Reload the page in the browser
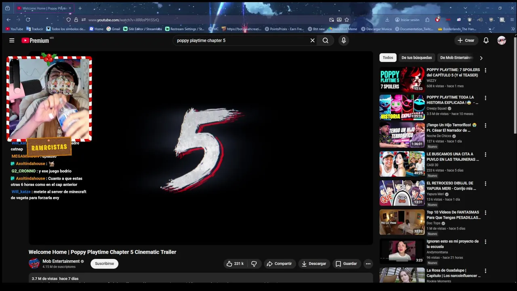Screen dimensions: 517x291 click(28, 19)
